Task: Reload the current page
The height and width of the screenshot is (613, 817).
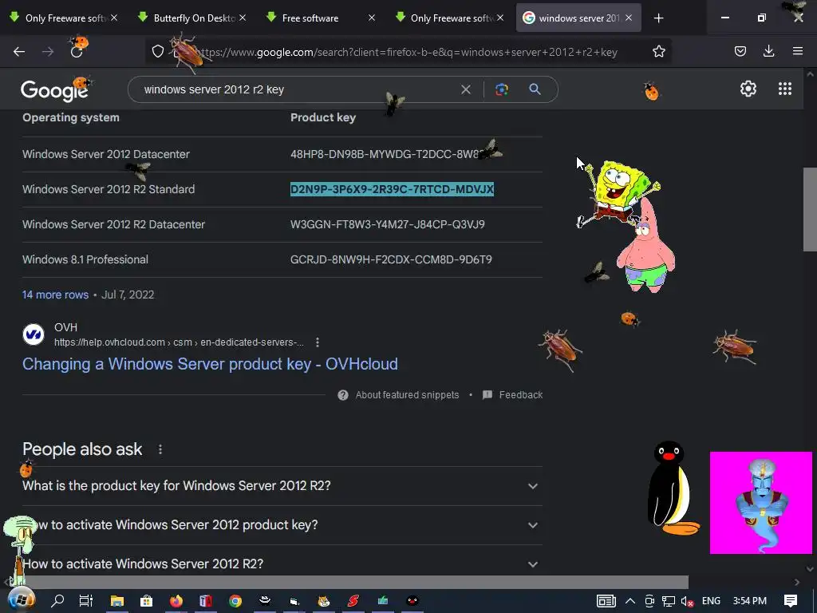Action: 77,51
